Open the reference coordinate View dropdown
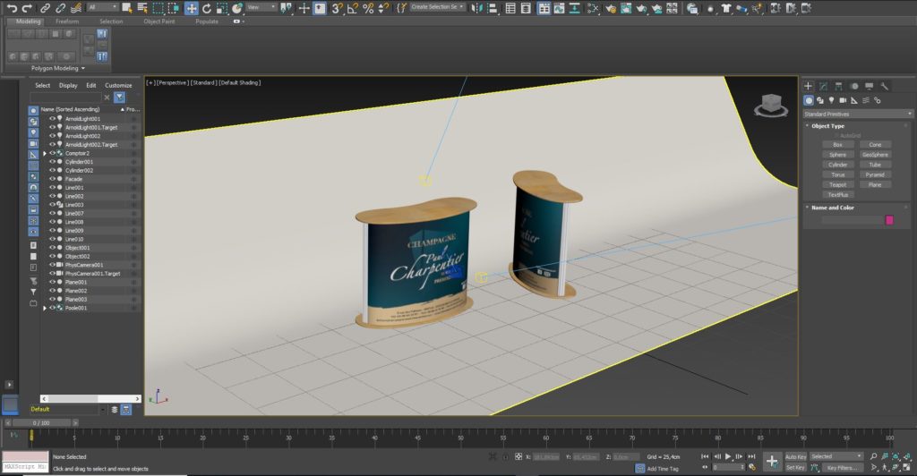 pyautogui.click(x=261, y=7)
